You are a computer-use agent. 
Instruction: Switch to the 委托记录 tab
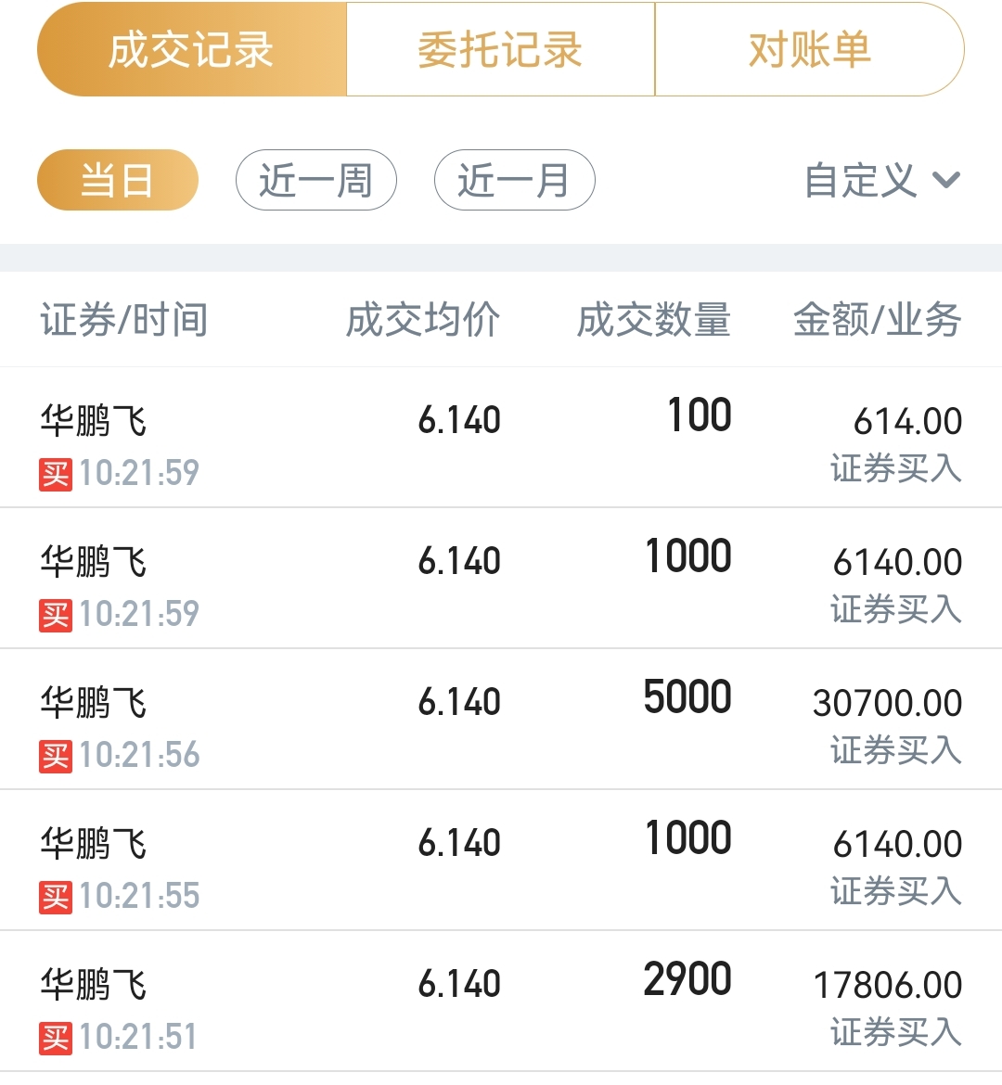click(500, 49)
